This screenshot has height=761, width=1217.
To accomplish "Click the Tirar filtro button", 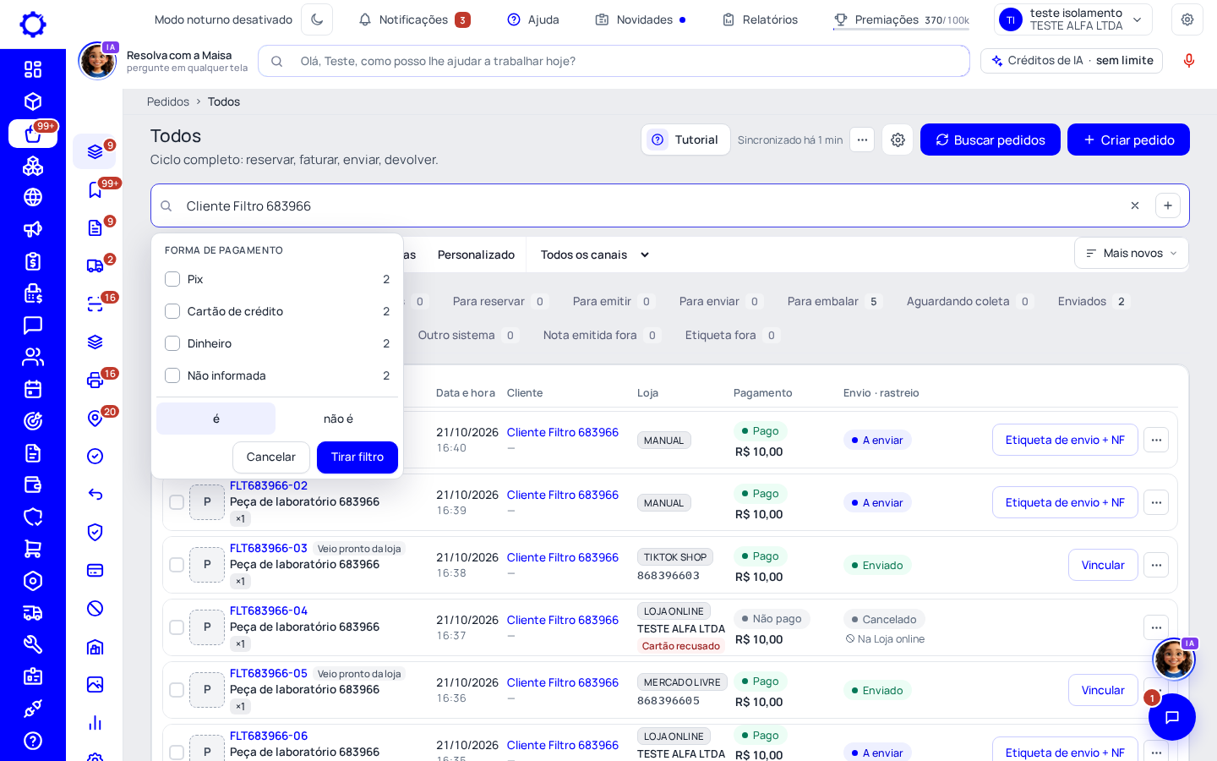I will [x=357, y=457].
